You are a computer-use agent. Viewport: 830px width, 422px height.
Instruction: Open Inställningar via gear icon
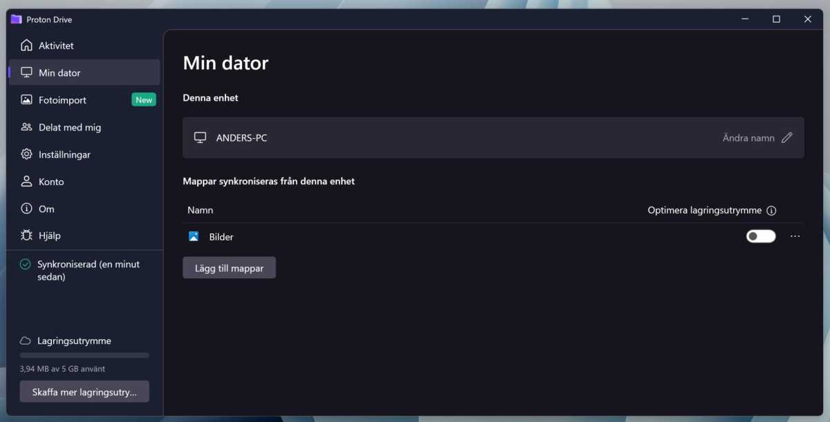(x=26, y=155)
